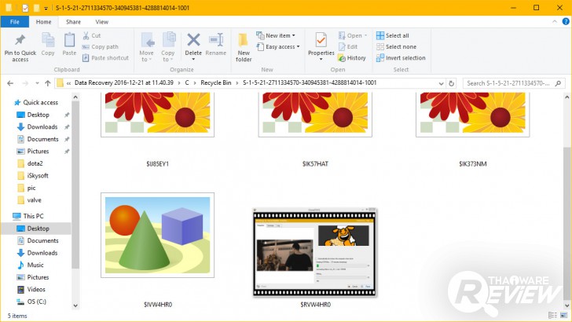Switch to the Share ribbon tab
Viewport: 572px width, 322px height.
73,22
